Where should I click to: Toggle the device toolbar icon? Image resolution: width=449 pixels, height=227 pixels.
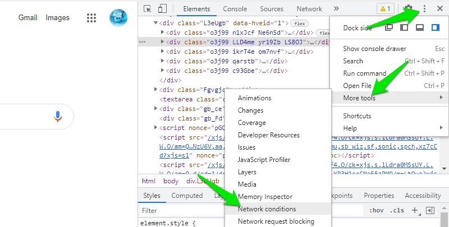[x=162, y=8]
